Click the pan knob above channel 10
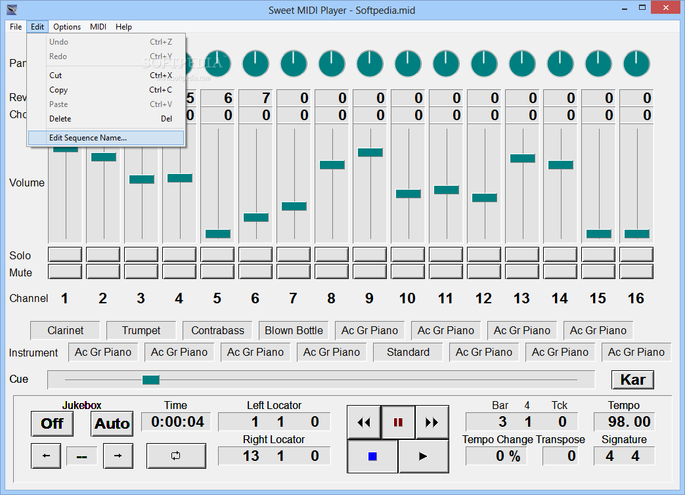This screenshot has width=685, height=495. [408, 64]
